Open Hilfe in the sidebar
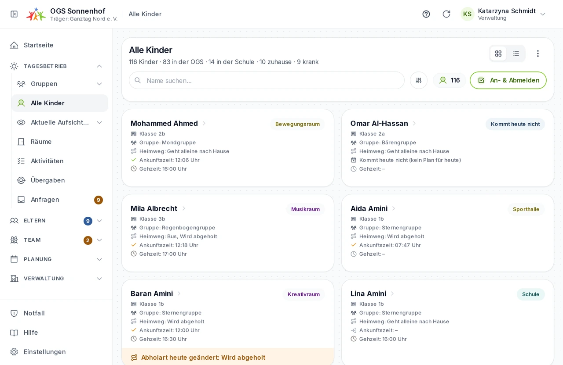 pyautogui.click(x=56, y=333)
